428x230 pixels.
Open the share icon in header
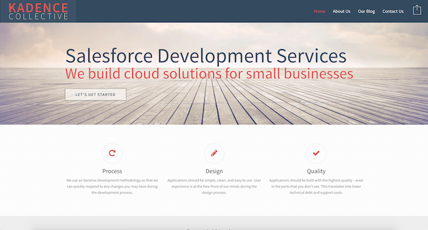tap(417, 10)
